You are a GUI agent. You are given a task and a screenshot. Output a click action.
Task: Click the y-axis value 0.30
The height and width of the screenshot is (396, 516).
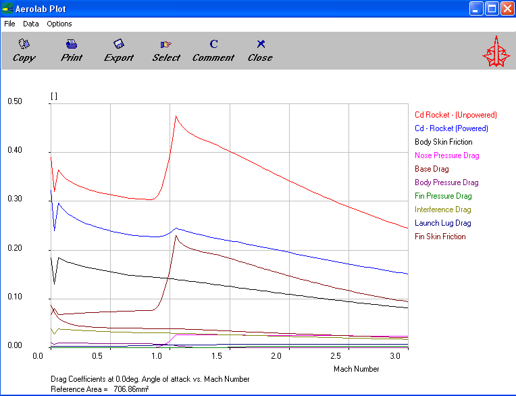[x=15, y=199]
